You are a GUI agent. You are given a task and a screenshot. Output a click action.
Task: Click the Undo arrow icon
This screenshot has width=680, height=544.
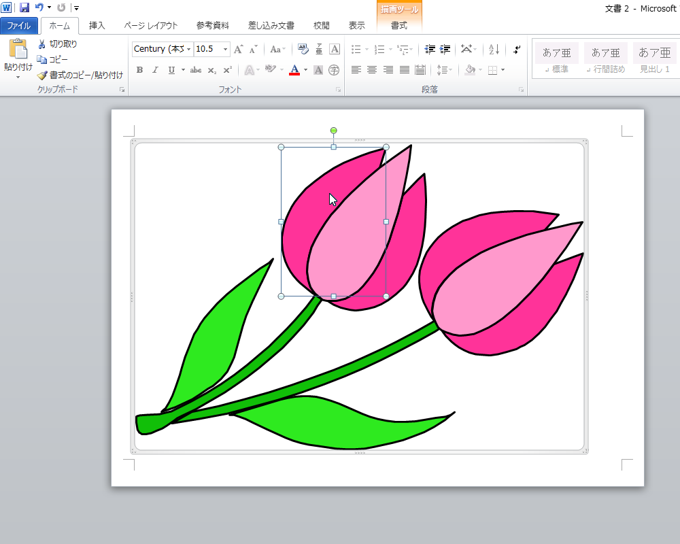pyautogui.click(x=39, y=7)
